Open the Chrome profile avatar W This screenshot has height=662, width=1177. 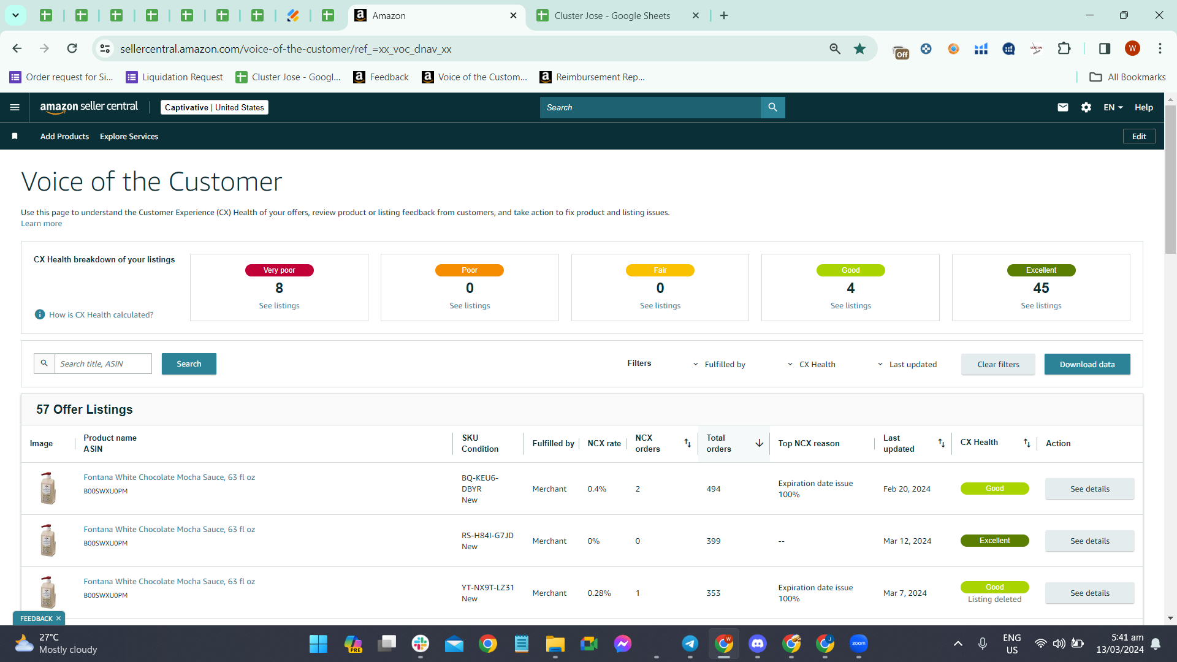tap(1132, 48)
